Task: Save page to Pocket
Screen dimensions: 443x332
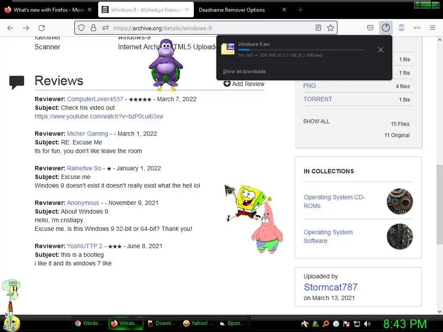Action: click(x=370, y=28)
